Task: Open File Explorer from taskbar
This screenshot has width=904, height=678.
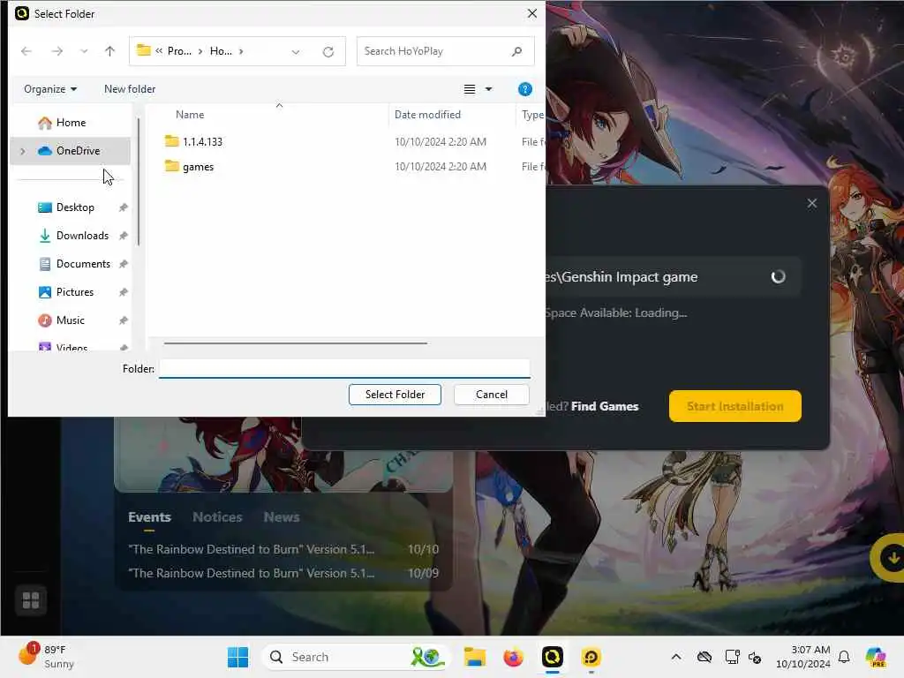Action: (x=475, y=657)
